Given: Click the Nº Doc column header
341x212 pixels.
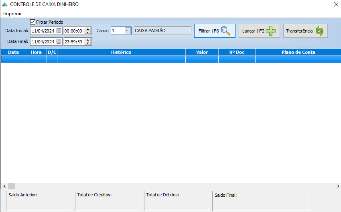Looking at the screenshot, I should click(237, 52).
